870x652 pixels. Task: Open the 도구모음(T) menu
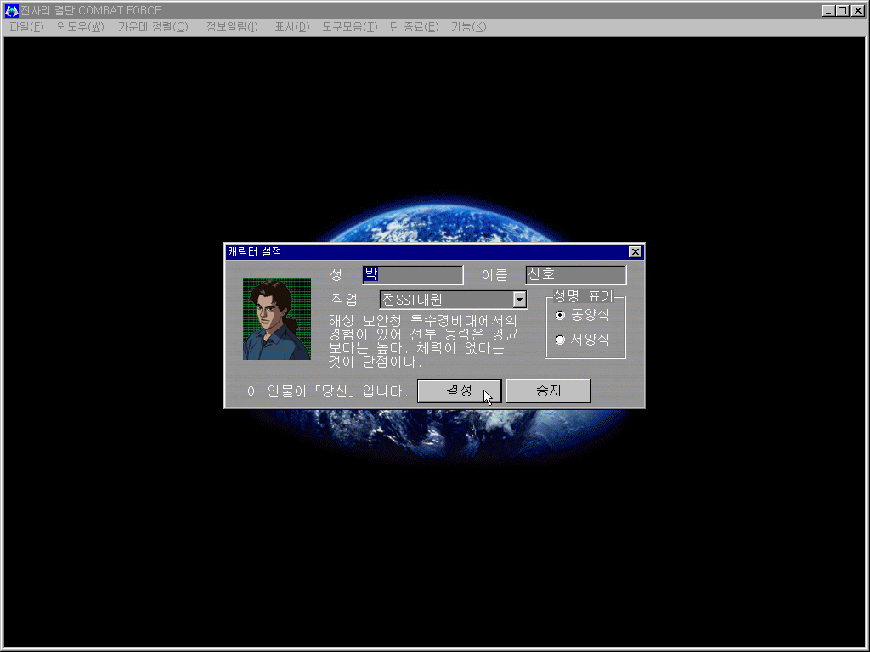[x=349, y=26]
